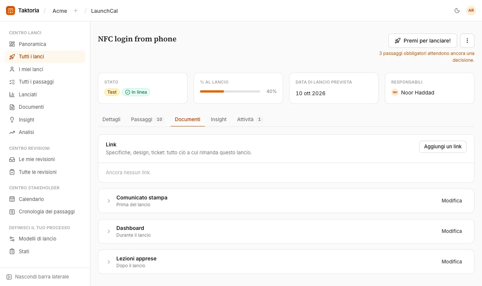Screen dimensions: 482x286
Task: Open Panoramica grid icon in sidebar
Action: pyautogui.click(x=12, y=44)
